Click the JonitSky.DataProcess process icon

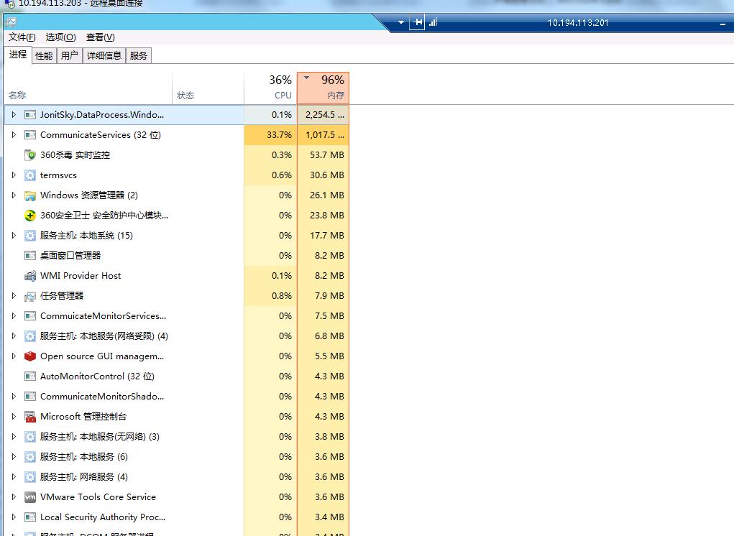(30, 114)
